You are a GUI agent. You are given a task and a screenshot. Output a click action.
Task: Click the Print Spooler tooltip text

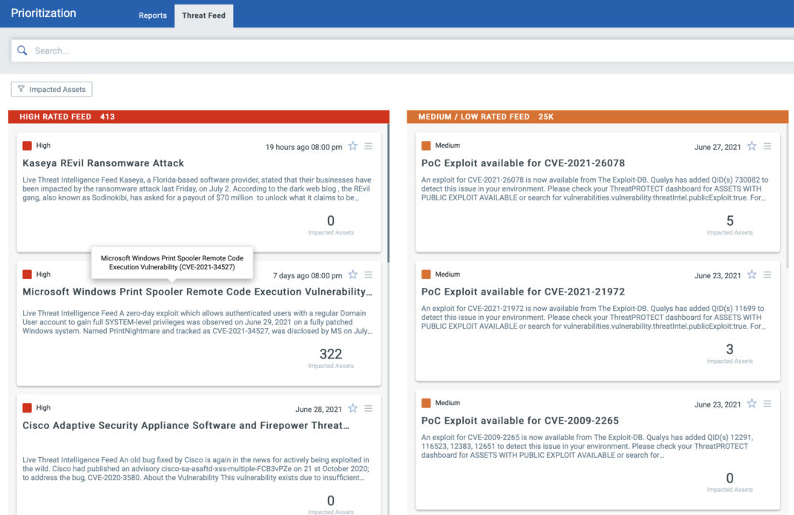point(172,262)
